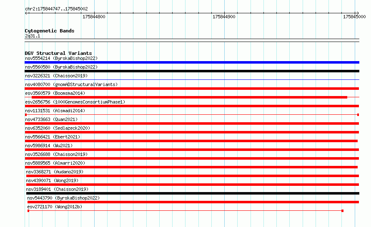This screenshot has width=371, height=227.
Task: Click the Cytogenetic Bands track title
Action: 50,31
